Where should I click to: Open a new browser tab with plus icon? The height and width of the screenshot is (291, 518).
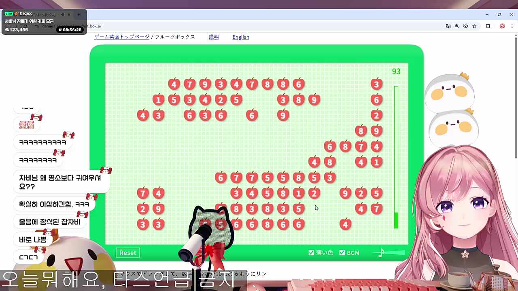coord(79,15)
